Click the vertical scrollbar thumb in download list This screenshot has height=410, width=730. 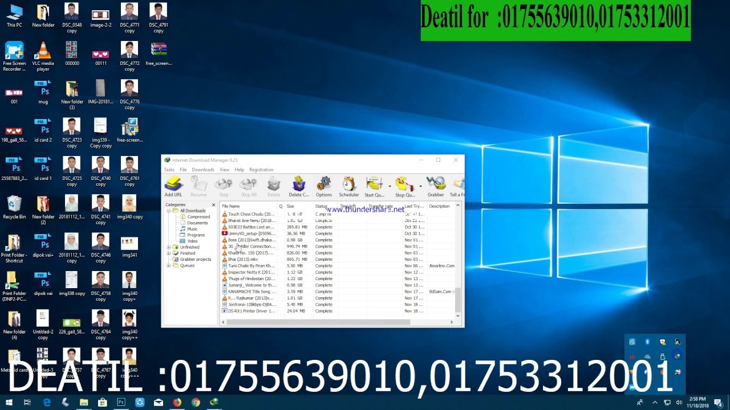pyautogui.click(x=457, y=300)
